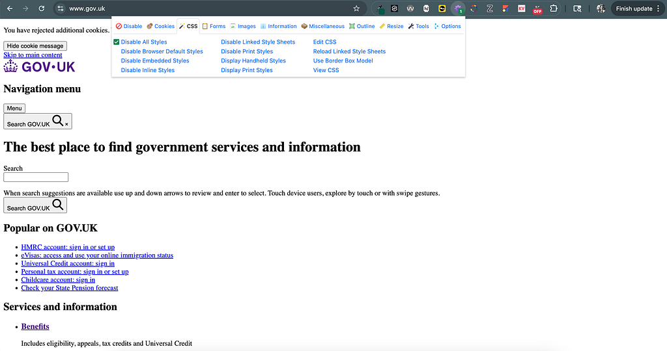Open the red OFF badge extension icon
This screenshot has height=351, width=667.
537,9
